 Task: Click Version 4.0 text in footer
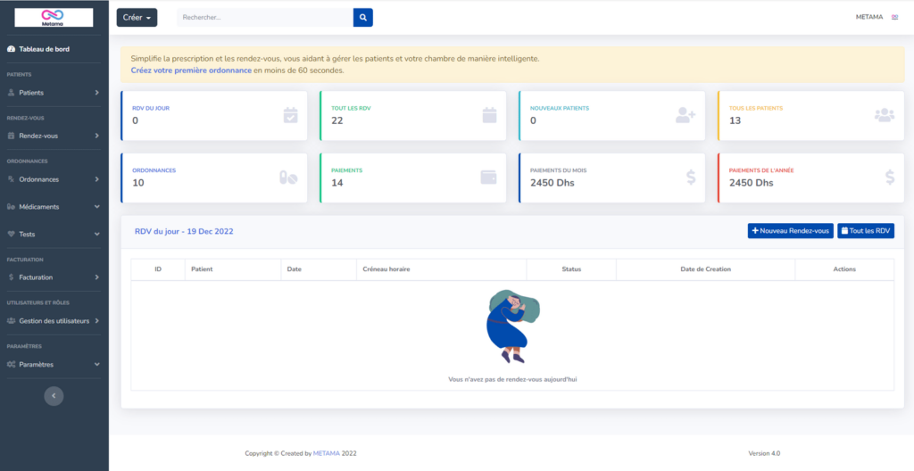[764, 453]
